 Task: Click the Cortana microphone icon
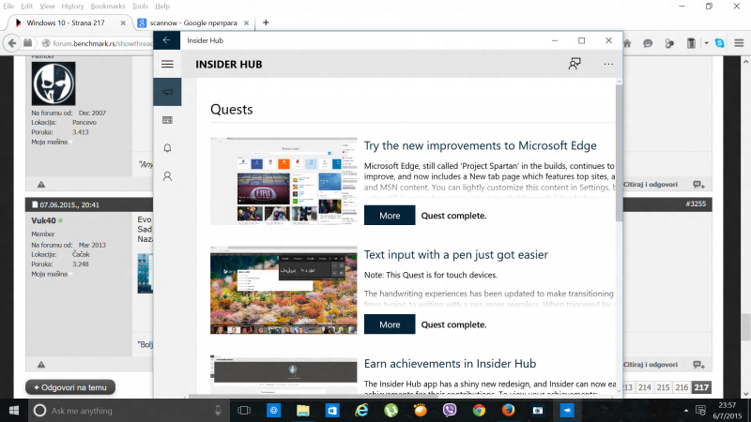(218, 411)
